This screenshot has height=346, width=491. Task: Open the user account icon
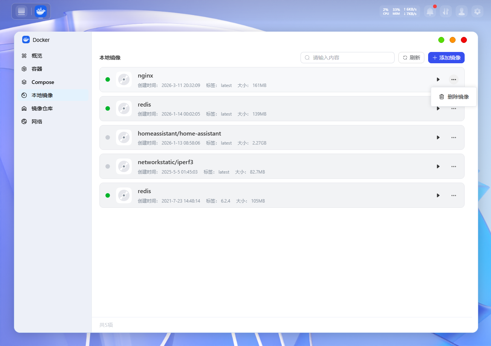click(462, 11)
